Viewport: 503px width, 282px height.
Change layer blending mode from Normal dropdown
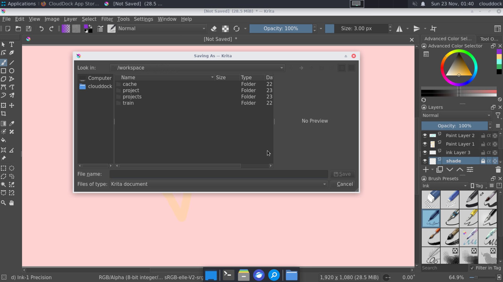456,115
